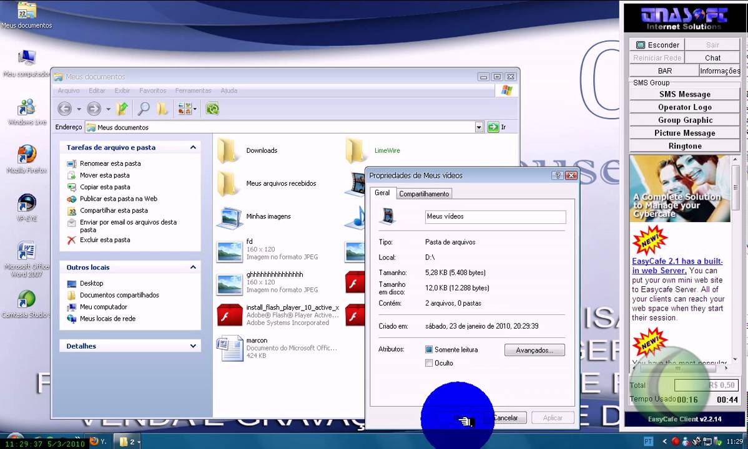This screenshot has height=449, width=748.
Task: Launch Camtasia Studio desktop shortcut
Action: 27,304
